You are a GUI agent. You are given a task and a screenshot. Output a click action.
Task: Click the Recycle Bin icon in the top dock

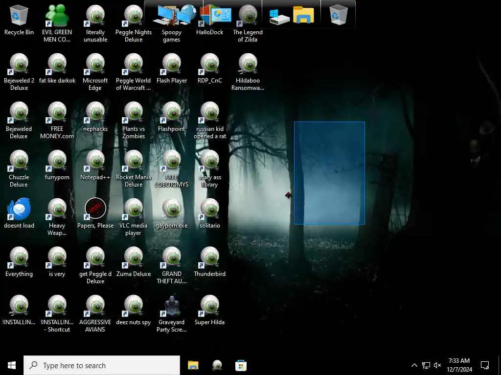click(x=338, y=15)
